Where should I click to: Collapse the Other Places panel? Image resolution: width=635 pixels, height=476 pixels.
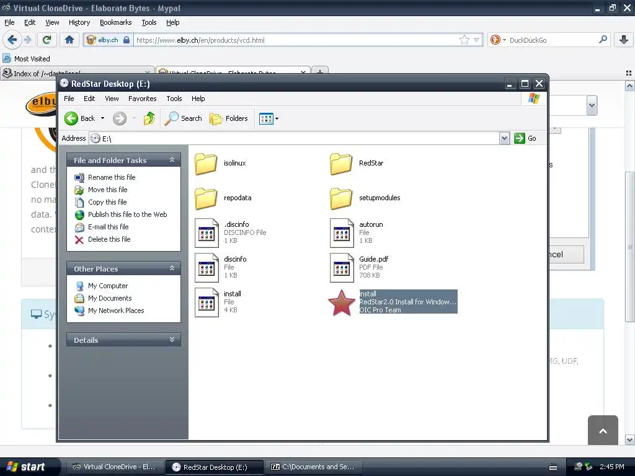point(172,268)
